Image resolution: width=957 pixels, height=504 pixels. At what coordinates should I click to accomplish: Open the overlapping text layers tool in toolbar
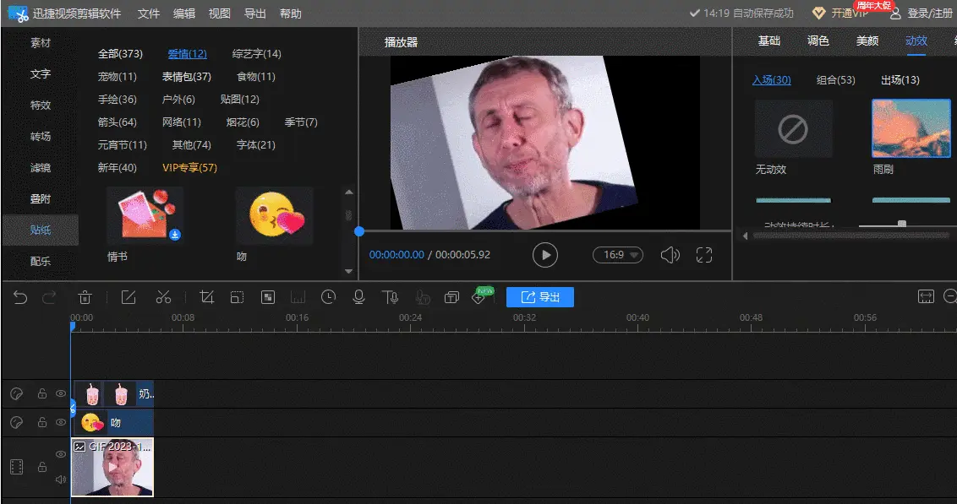pyautogui.click(x=451, y=297)
